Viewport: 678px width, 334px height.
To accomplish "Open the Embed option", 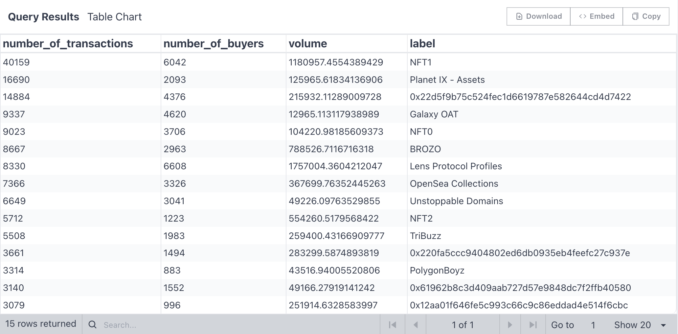I will pyautogui.click(x=597, y=16).
